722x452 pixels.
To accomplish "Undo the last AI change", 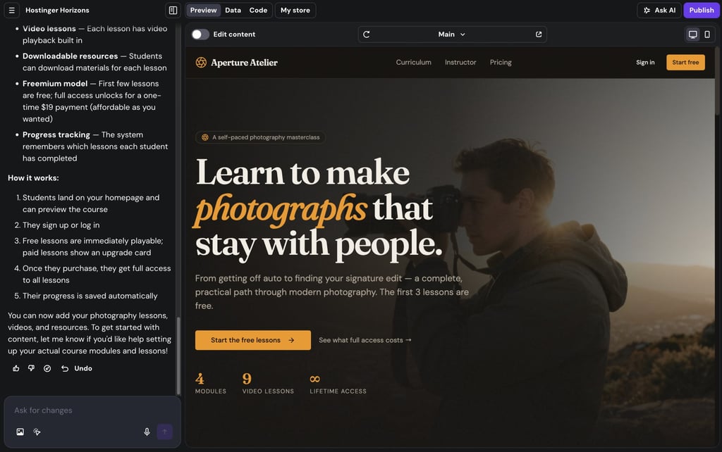I will 77,368.
